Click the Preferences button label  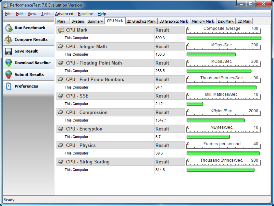pos(26,86)
